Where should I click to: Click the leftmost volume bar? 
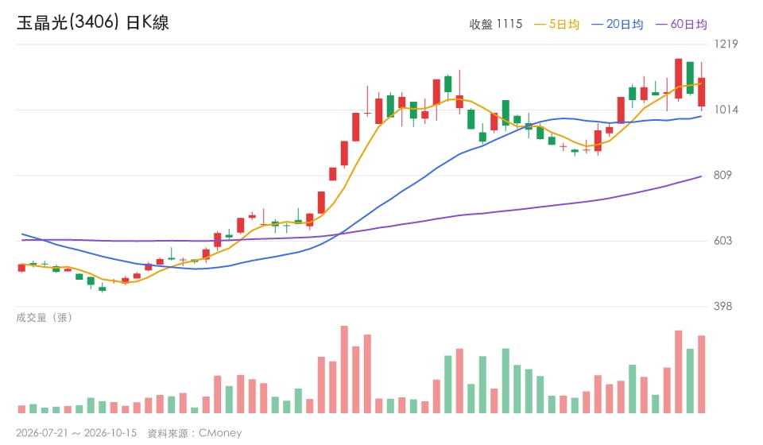pyautogui.click(x=21, y=409)
